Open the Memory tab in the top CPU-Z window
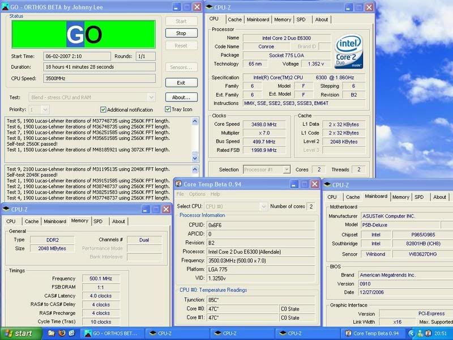 [282, 19]
